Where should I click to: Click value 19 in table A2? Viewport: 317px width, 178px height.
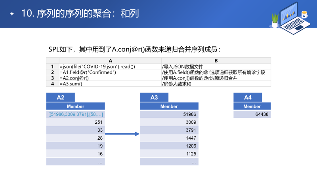[x=75, y=146]
